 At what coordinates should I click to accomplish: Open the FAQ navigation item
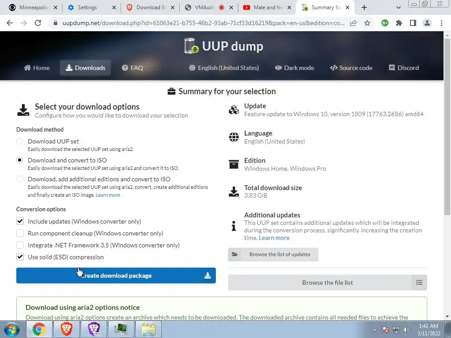pyautogui.click(x=132, y=68)
